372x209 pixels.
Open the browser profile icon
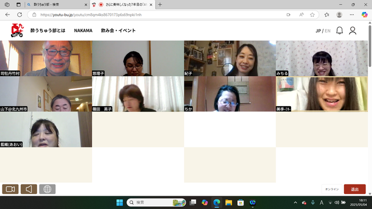point(339,15)
